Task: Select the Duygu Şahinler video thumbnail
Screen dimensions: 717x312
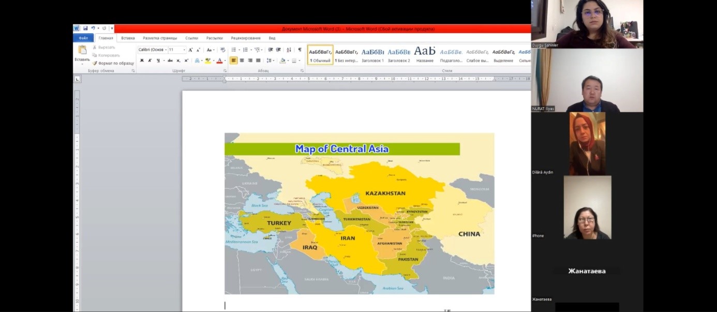Action: 587,24
